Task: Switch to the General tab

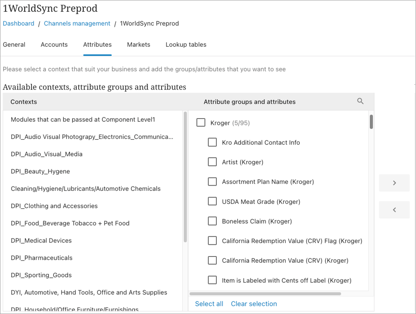Action: pos(14,44)
